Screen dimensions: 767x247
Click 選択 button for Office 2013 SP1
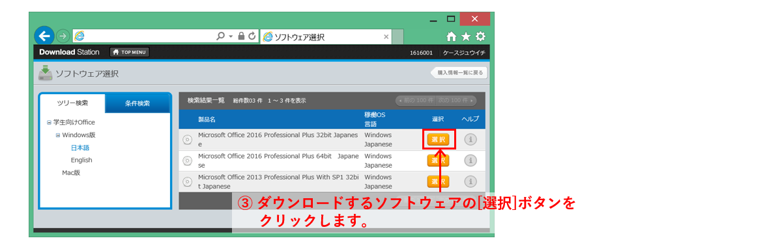[439, 181]
